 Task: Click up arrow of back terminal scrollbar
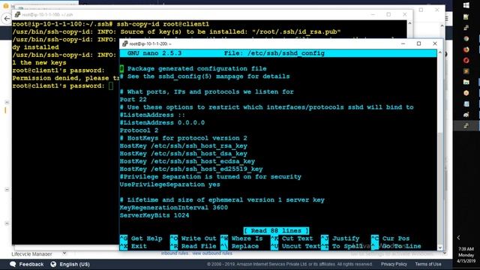coord(409,23)
